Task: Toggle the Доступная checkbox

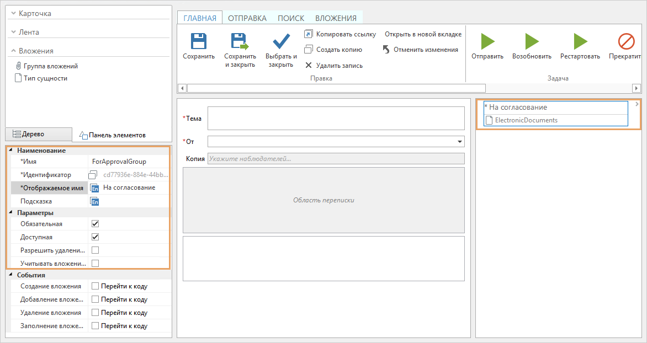Action: pos(95,237)
